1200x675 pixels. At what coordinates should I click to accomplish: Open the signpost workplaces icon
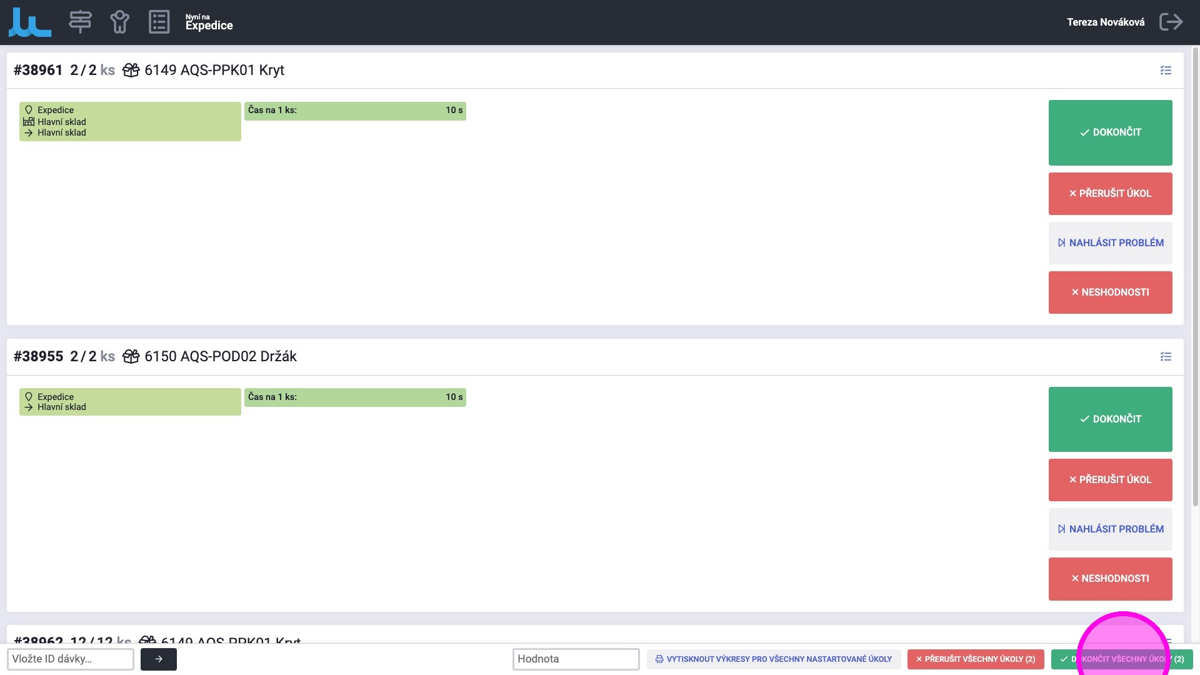(x=80, y=22)
